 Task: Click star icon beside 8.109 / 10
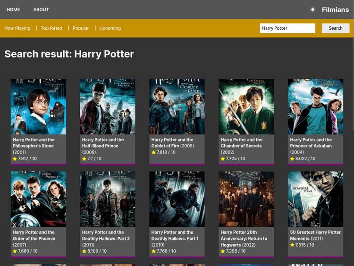84,251
